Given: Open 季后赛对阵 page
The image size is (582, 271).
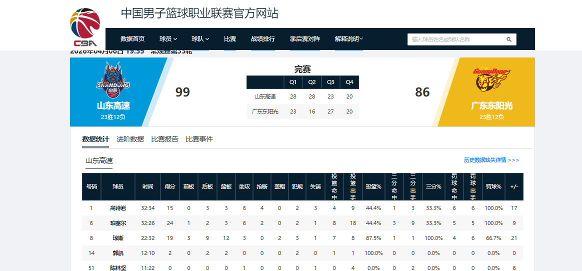Looking at the screenshot, I should pyautogui.click(x=305, y=39).
